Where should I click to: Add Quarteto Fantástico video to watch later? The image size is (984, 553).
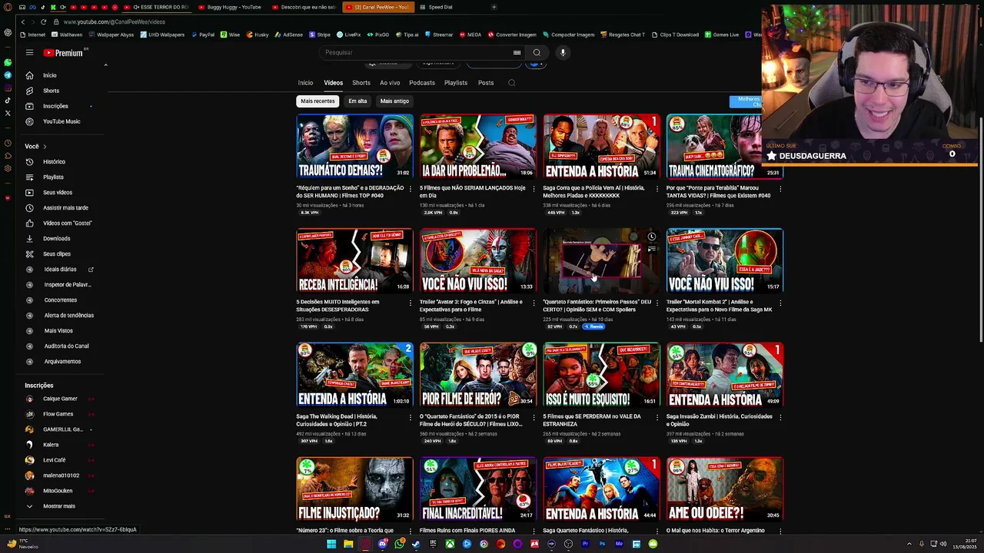click(x=652, y=237)
